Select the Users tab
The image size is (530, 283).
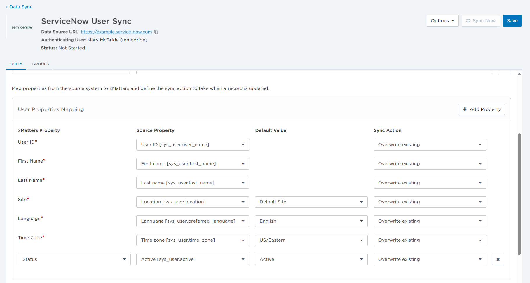17,64
